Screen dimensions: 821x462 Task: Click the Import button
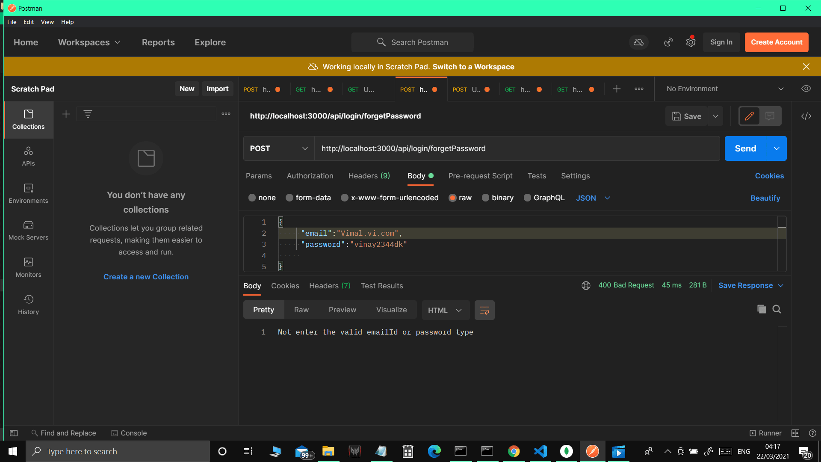point(217,89)
